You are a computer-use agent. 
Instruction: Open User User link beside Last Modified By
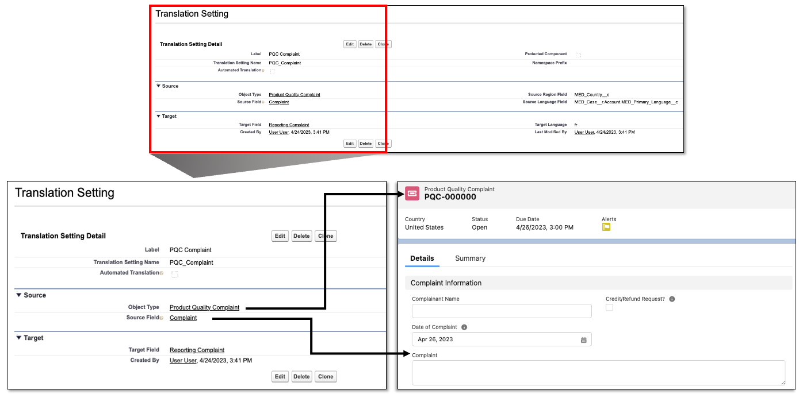584,132
